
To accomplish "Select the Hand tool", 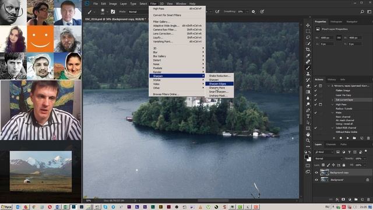I will (308, 135).
